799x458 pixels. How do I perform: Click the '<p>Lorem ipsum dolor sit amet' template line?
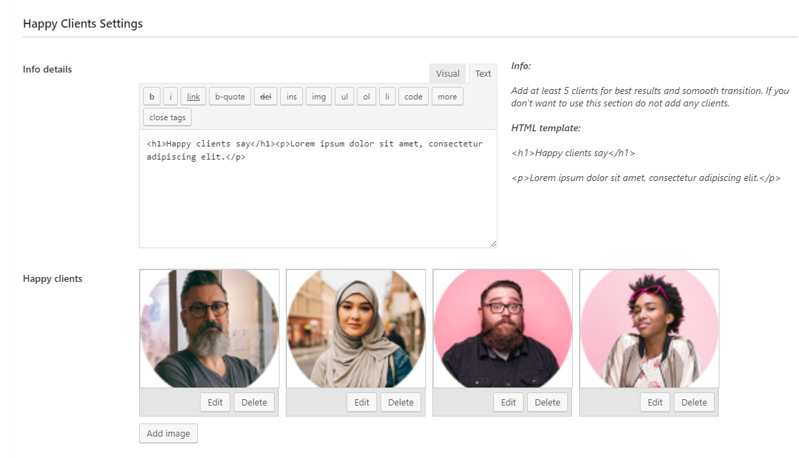tap(645, 178)
